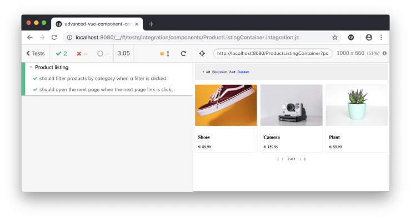Open the Chrome three-dot menu
The image size is (411, 220).
381,38
